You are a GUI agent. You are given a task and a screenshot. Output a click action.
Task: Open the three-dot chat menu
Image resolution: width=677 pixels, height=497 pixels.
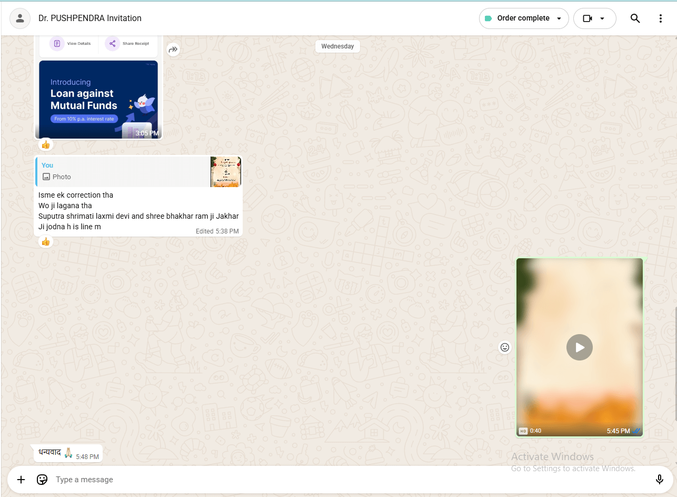click(660, 18)
